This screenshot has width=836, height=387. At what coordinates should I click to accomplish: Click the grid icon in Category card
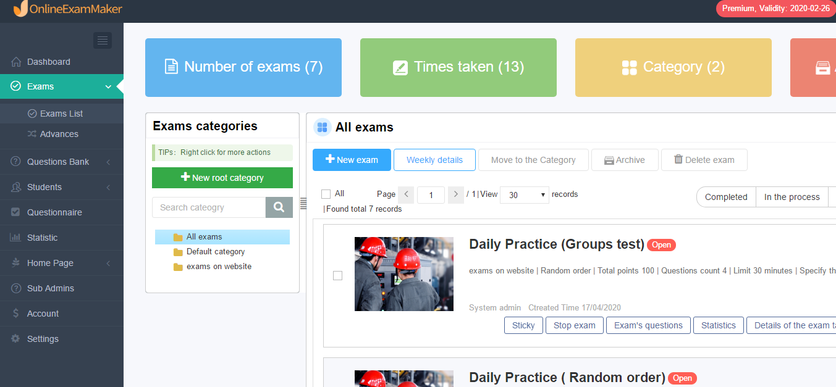(629, 68)
